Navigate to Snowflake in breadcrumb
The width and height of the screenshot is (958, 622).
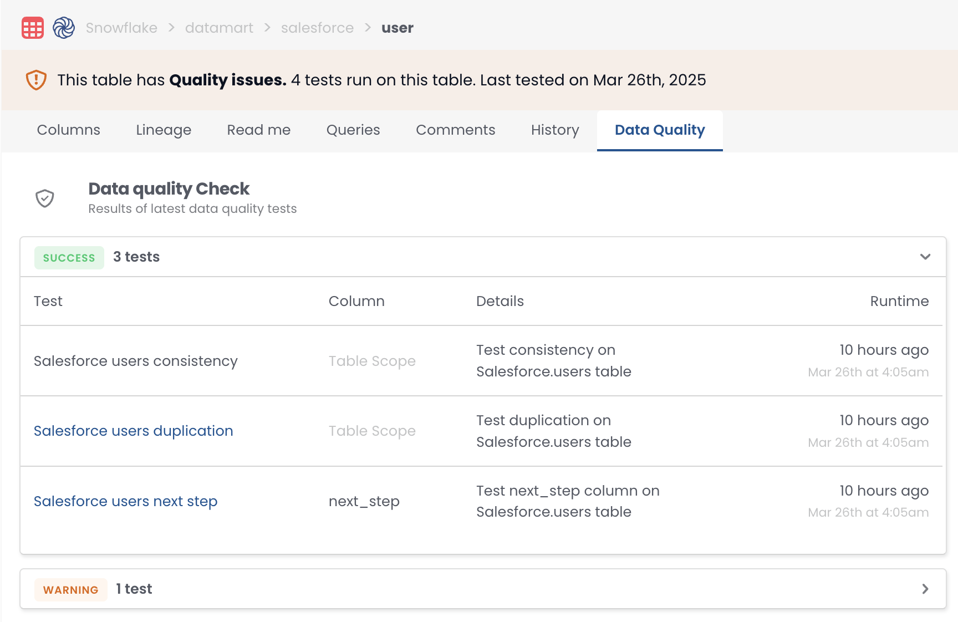tap(121, 28)
